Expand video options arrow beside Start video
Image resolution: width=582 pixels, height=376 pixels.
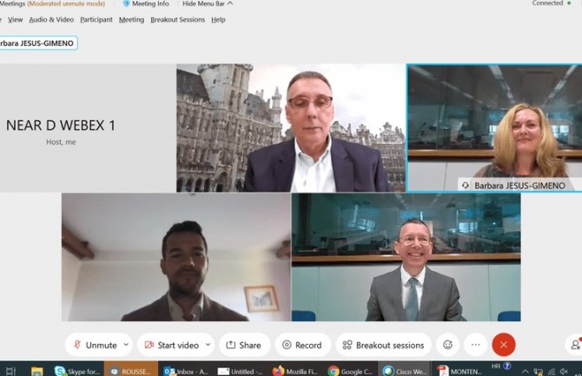tap(208, 345)
